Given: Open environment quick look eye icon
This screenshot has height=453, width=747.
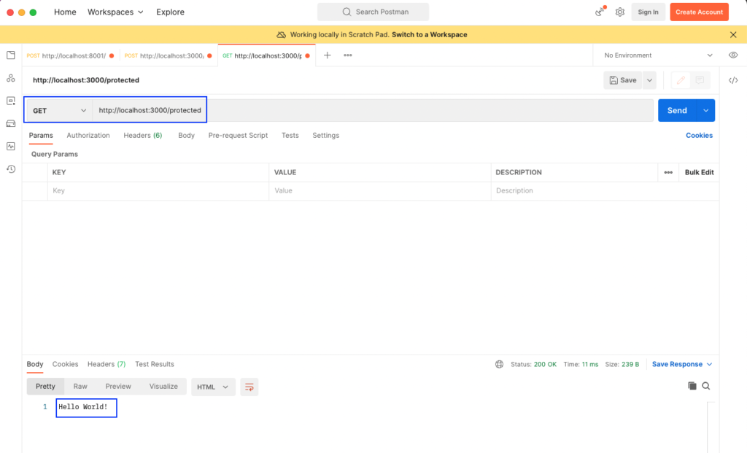Looking at the screenshot, I should click(733, 55).
